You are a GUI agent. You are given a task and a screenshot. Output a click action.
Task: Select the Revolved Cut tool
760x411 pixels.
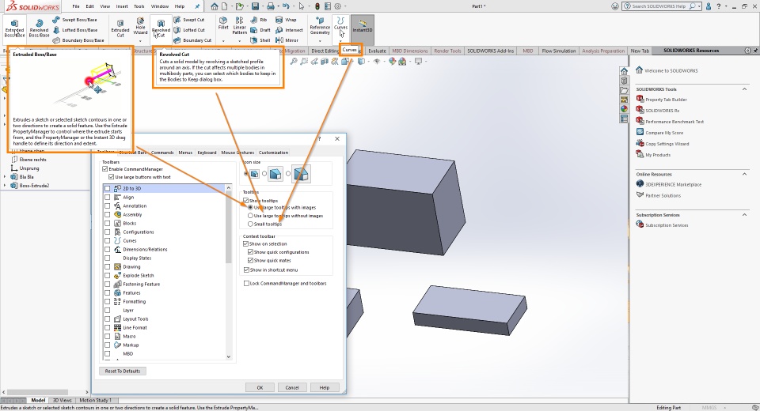[161, 28]
